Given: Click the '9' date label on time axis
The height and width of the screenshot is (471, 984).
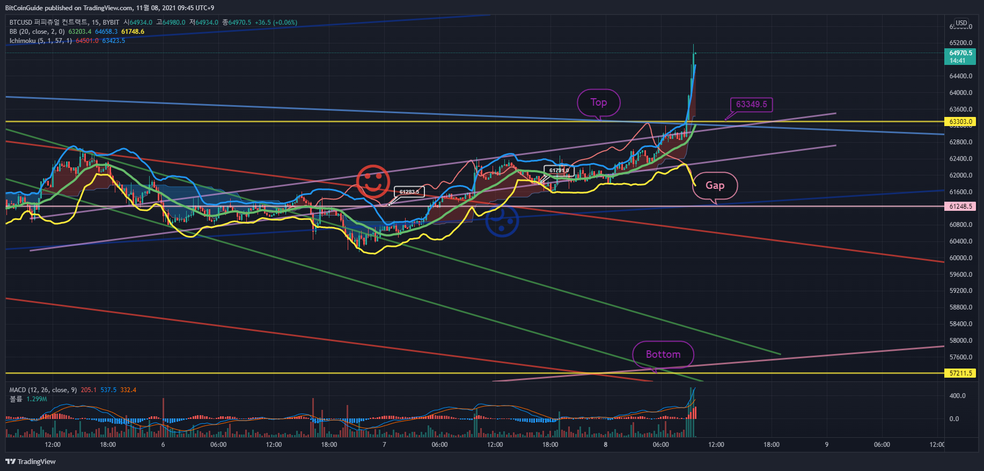Looking at the screenshot, I should [x=827, y=445].
